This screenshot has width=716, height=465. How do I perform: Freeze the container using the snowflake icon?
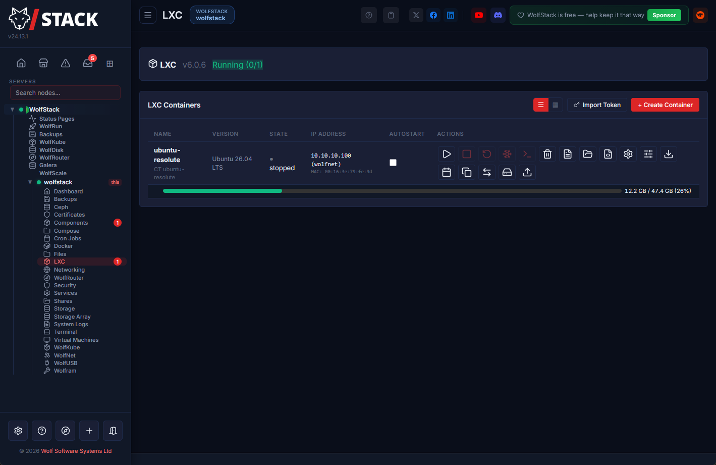[x=507, y=154]
